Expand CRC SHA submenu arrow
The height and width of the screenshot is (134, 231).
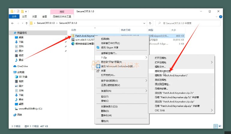click(x=212, y=110)
